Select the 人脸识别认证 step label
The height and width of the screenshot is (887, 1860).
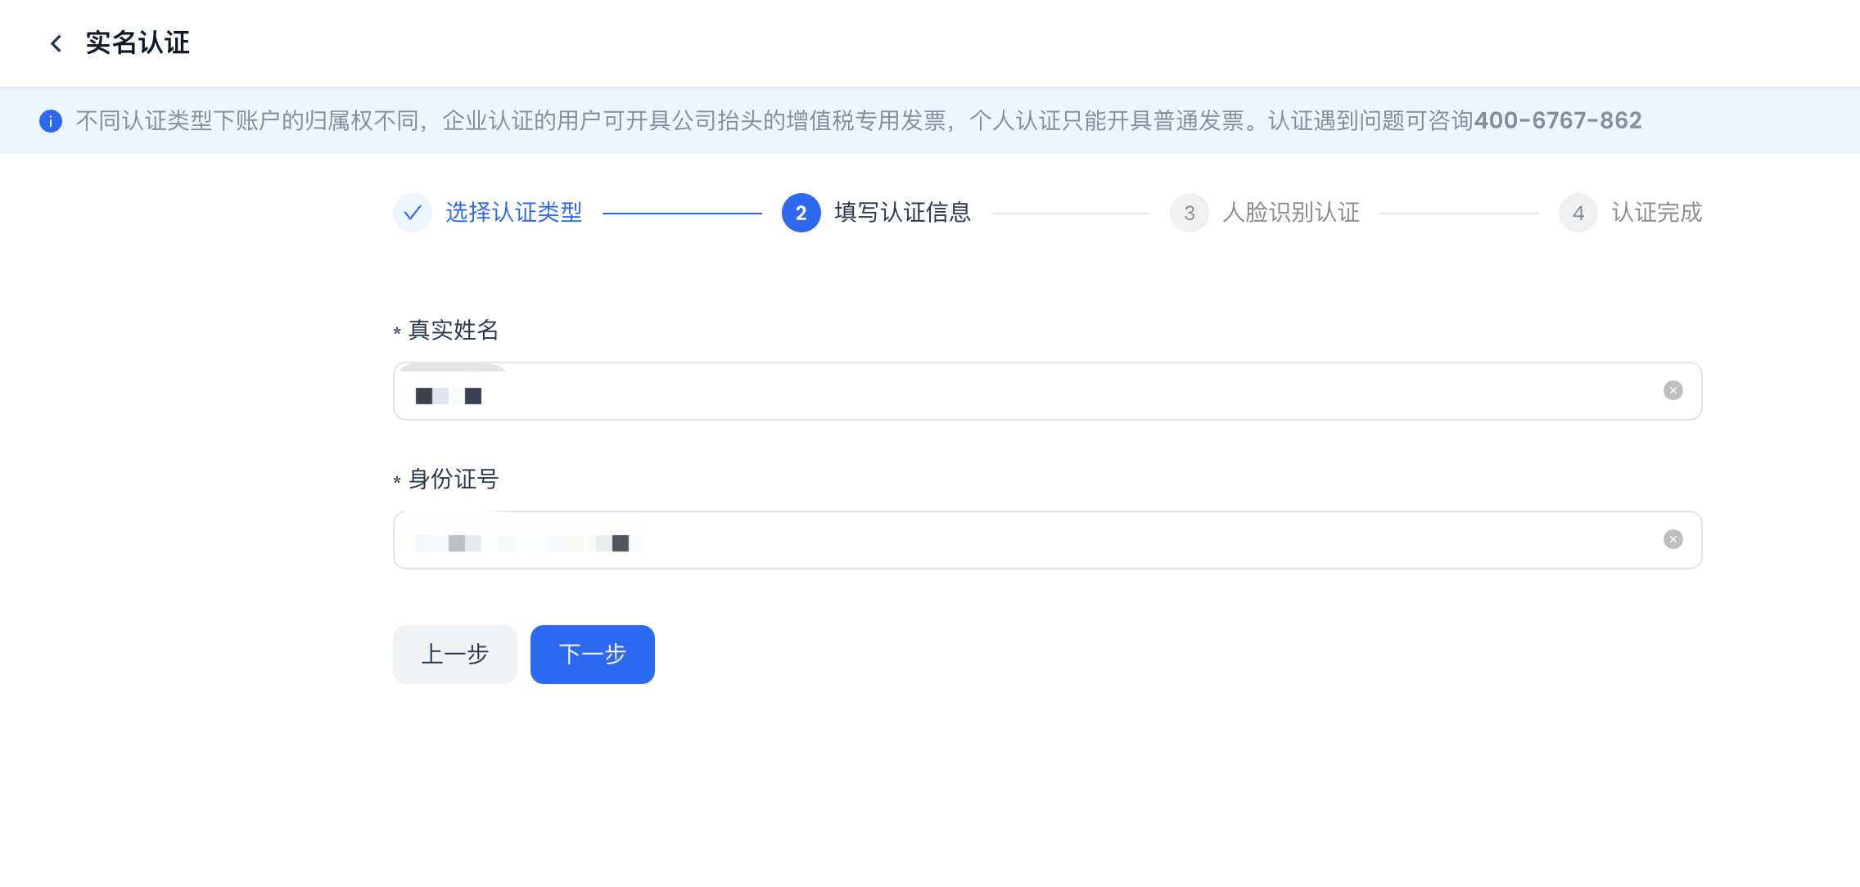click(1290, 213)
